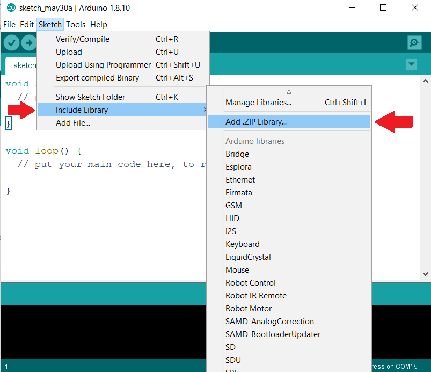Include the Keyboard library
Screen dimensions: 431x372
pos(289,244)
